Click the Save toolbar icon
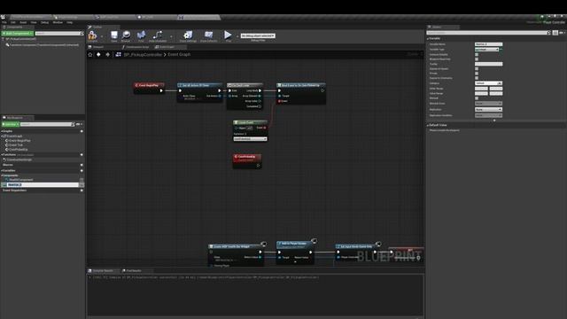This screenshot has height=319, width=567. click(114, 35)
